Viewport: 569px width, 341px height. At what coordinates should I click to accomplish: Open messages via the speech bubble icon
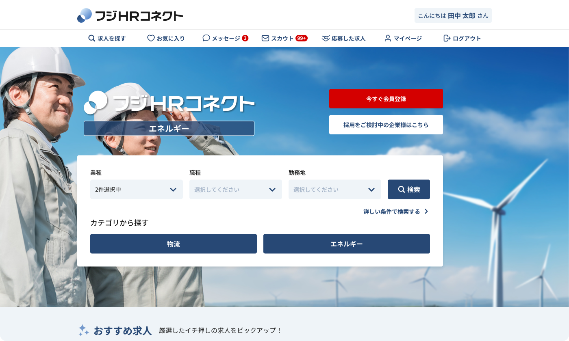[x=206, y=38]
